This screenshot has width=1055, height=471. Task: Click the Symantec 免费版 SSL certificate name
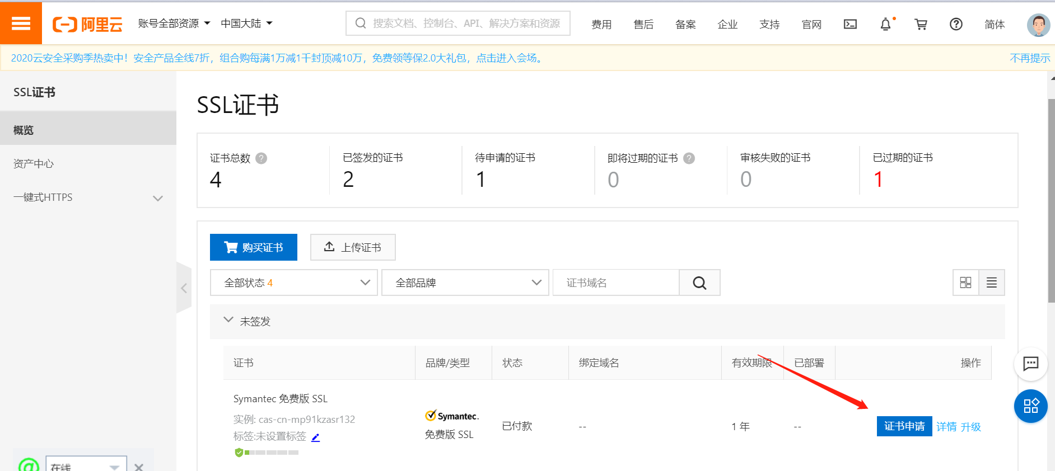coord(281,399)
